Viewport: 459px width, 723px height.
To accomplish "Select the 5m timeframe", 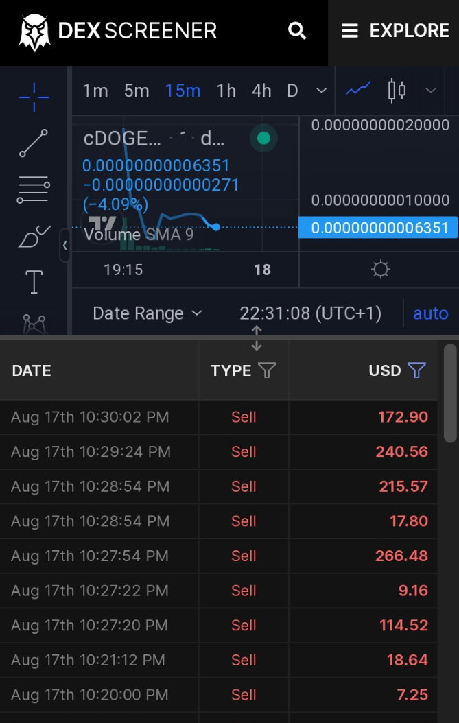I will [137, 91].
